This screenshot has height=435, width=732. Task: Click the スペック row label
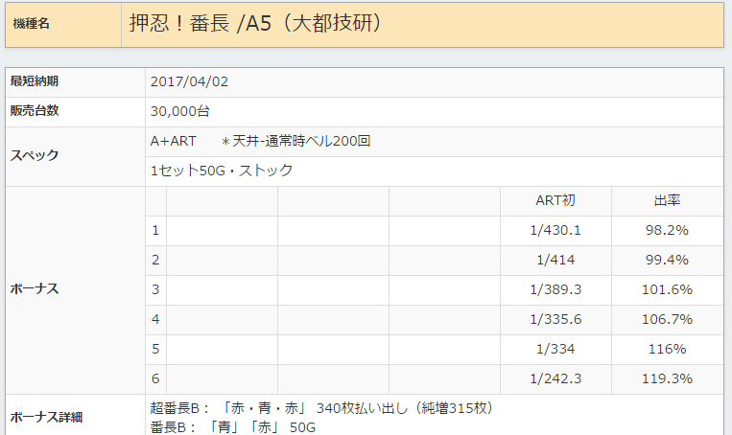(35, 155)
